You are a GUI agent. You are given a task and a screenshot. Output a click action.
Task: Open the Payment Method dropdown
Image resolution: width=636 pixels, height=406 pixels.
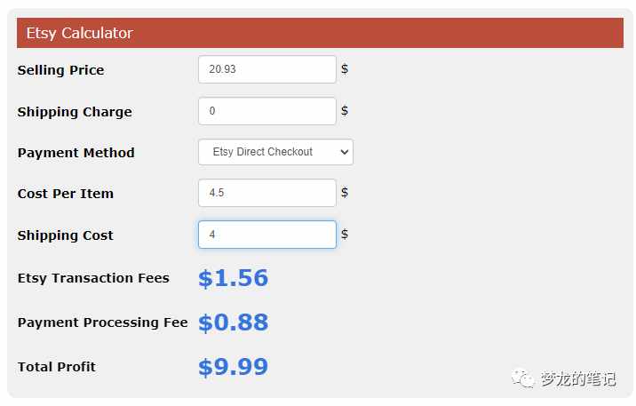tap(275, 152)
